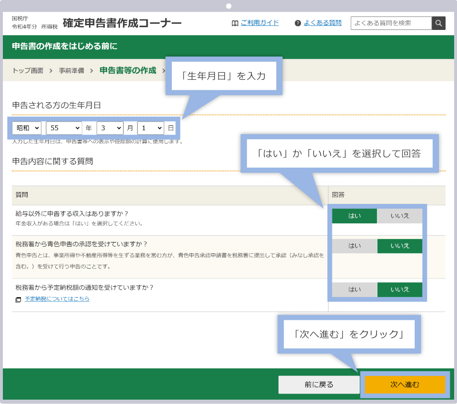Click the book icon beside ご利用ガイド
The height and width of the screenshot is (404, 457).
[x=235, y=23]
